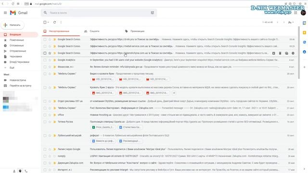The image size is (308, 173).
Task: Select the Финансове email checkbox
Action: (x=45, y=67)
